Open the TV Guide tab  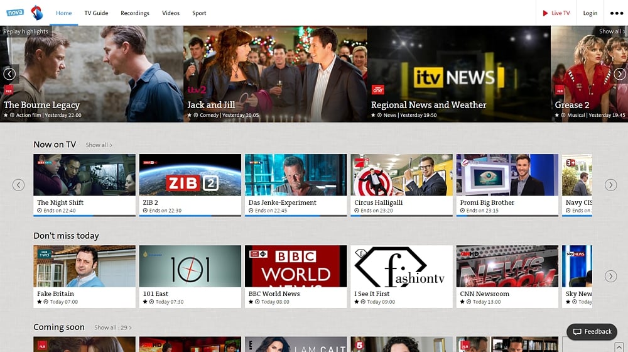[96, 13]
